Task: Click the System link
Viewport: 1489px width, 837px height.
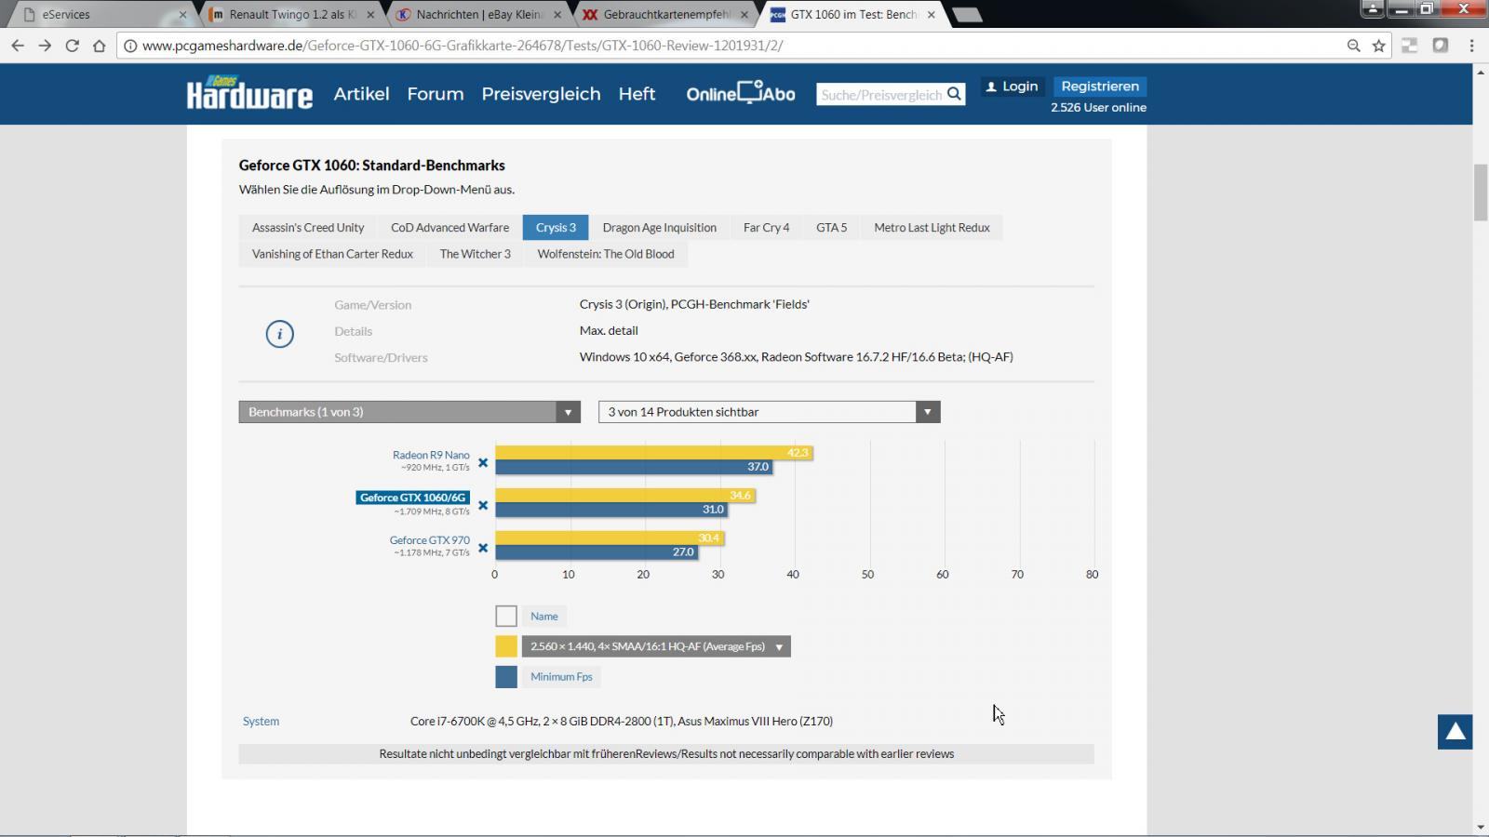Action: 261,721
